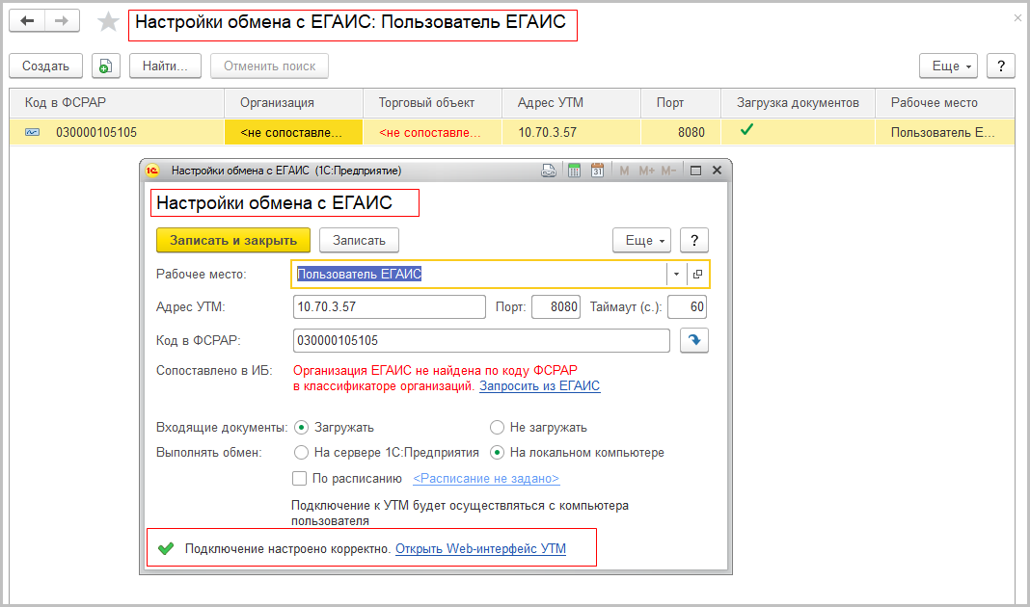Viewport: 1030px width, 607px height.
Task: Select the yellow <не сопоставле... Организация cell
Action: pyautogui.click(x=293, y=133)
